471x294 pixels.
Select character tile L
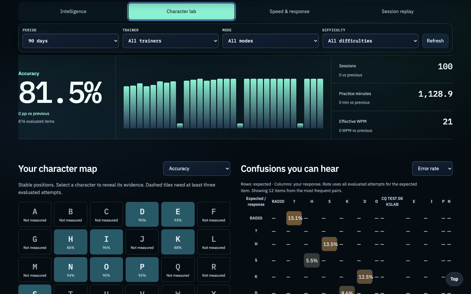click(214, 242)
